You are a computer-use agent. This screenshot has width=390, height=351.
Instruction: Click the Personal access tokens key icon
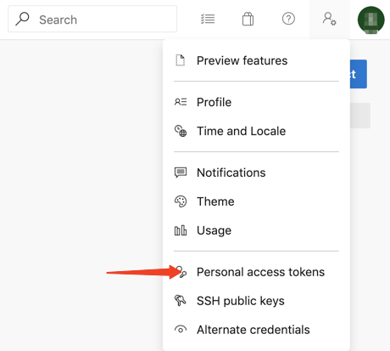click(x=181, y=272)
